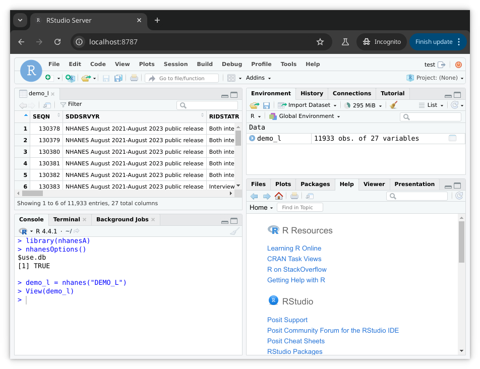Clear console with the broom icon
The image size is (480, 369).
(234, 231)
